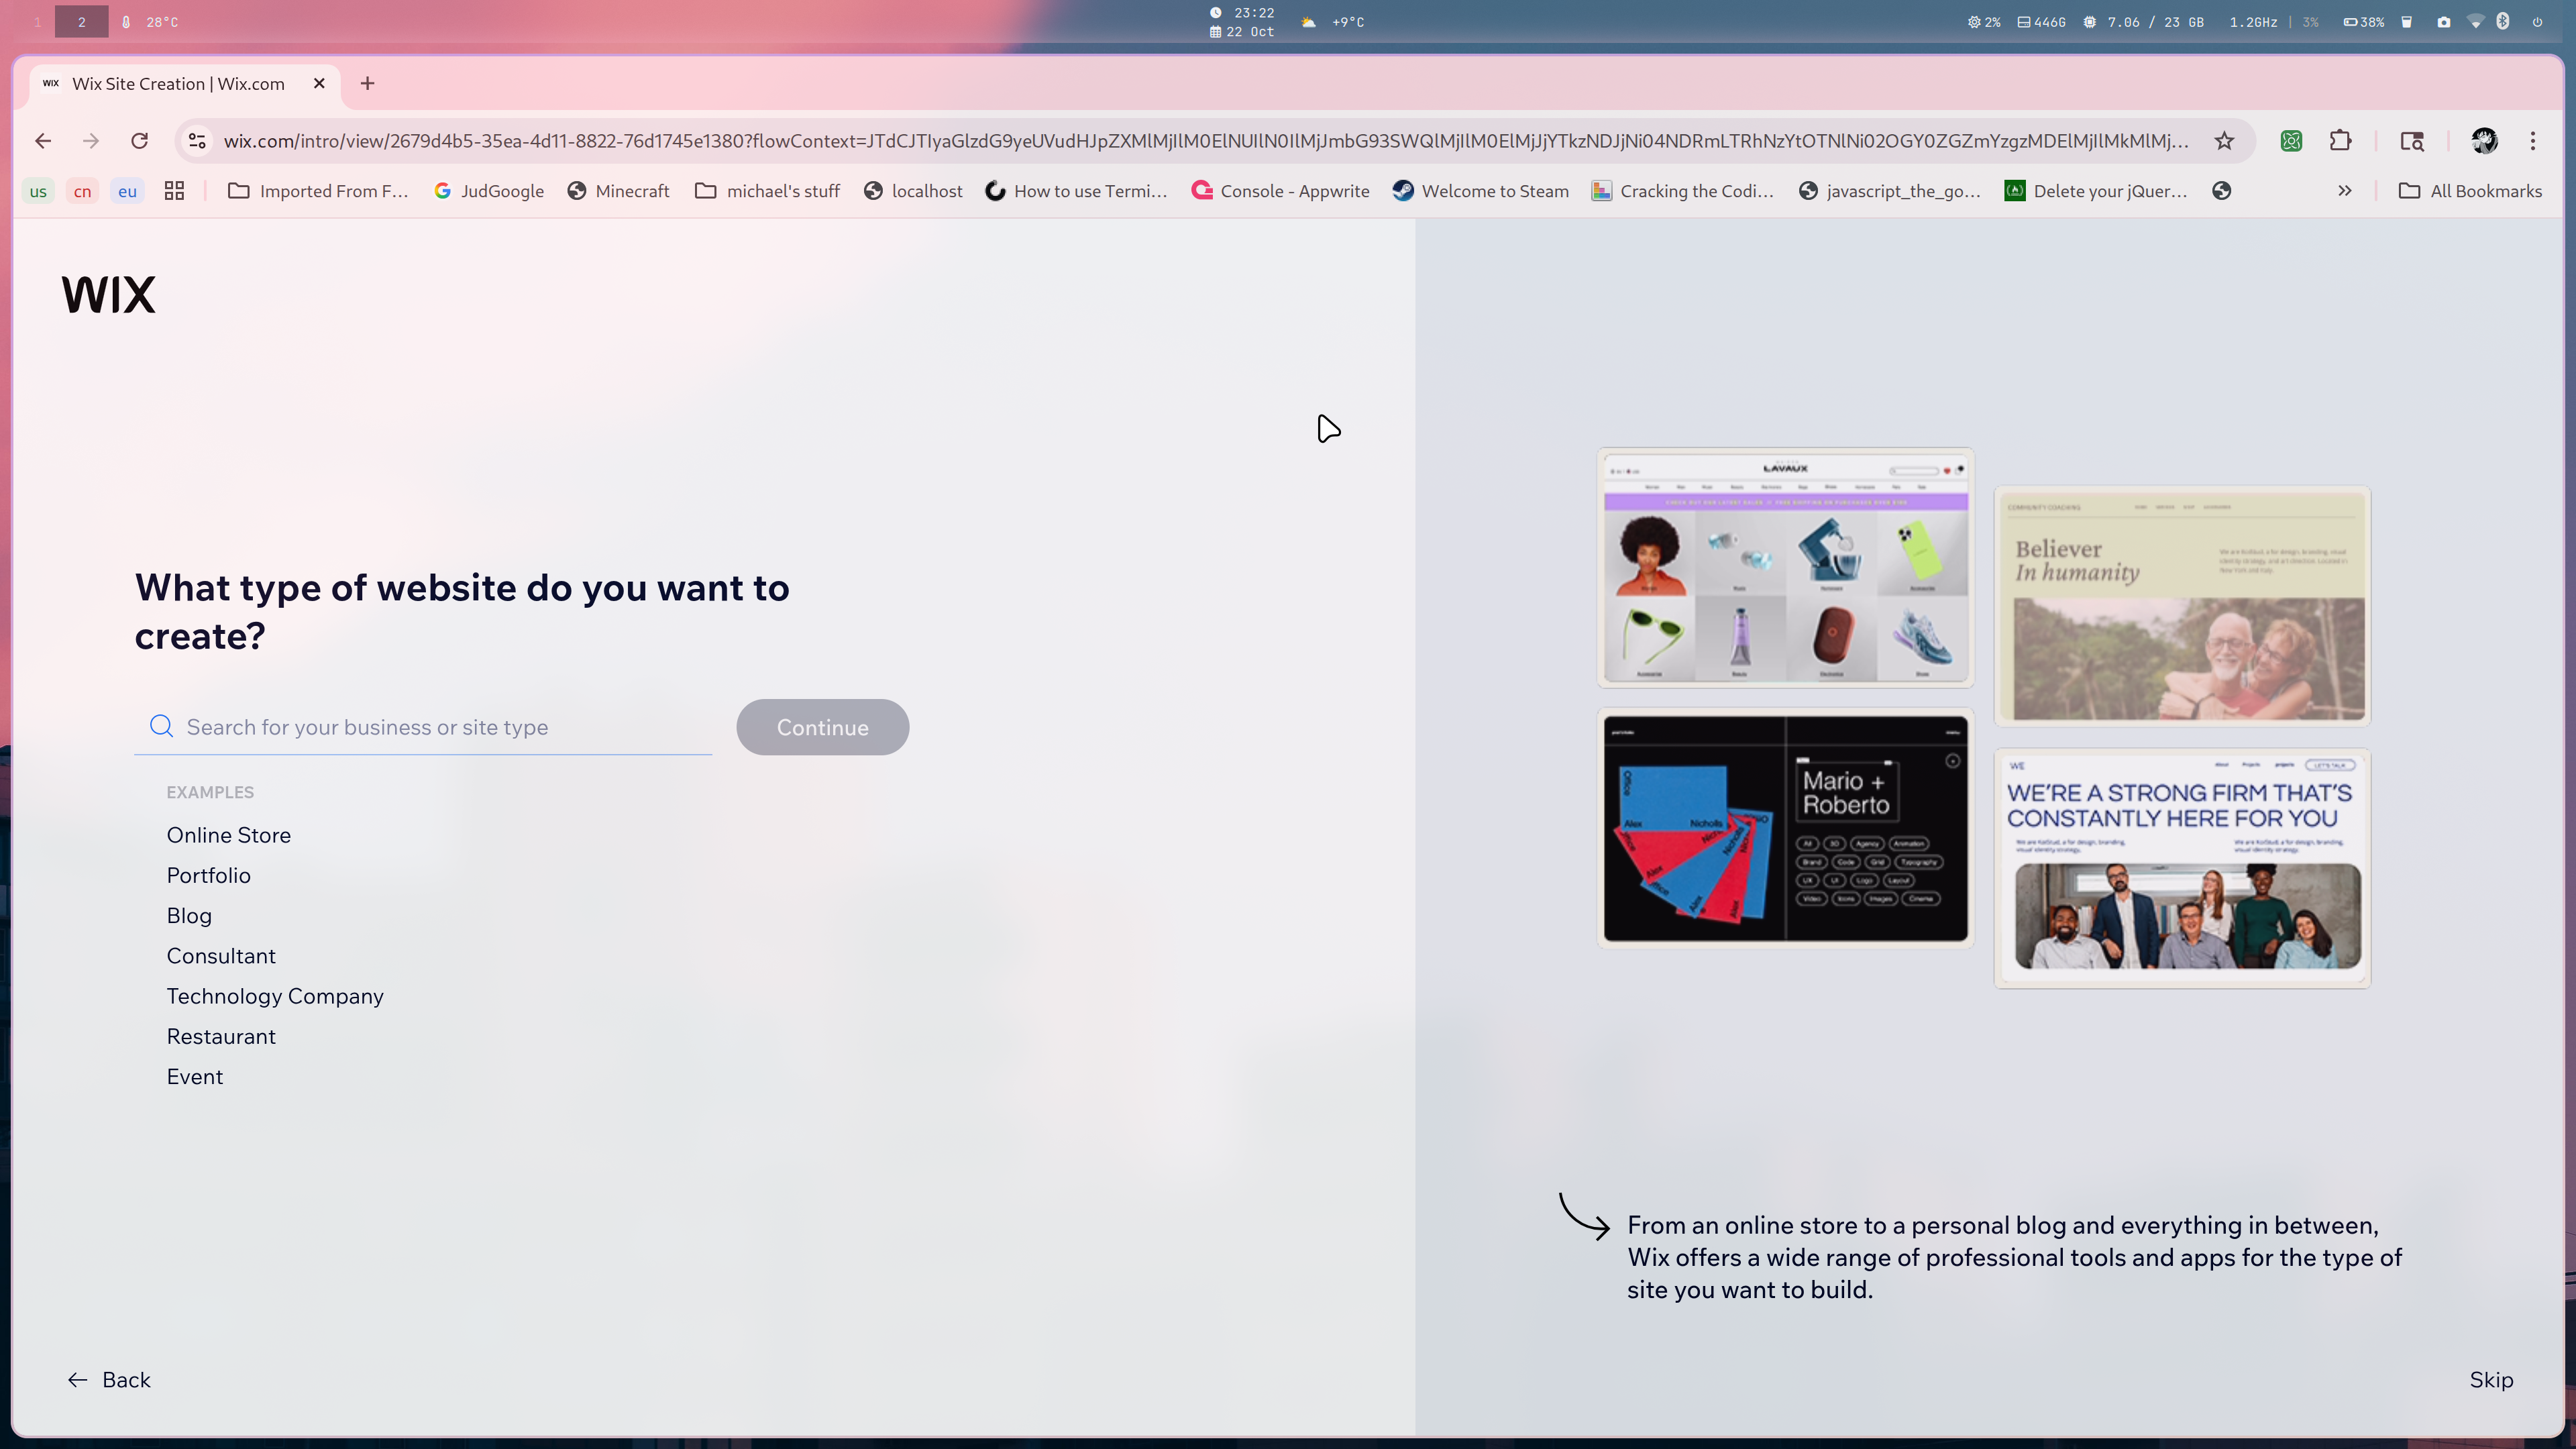Viewport: 2576px width, 1449px height.
Task: Bookmark this page with the star icon
Action: point(2224,141)
